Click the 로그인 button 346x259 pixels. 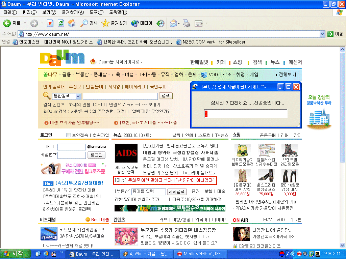pos(96,155)
